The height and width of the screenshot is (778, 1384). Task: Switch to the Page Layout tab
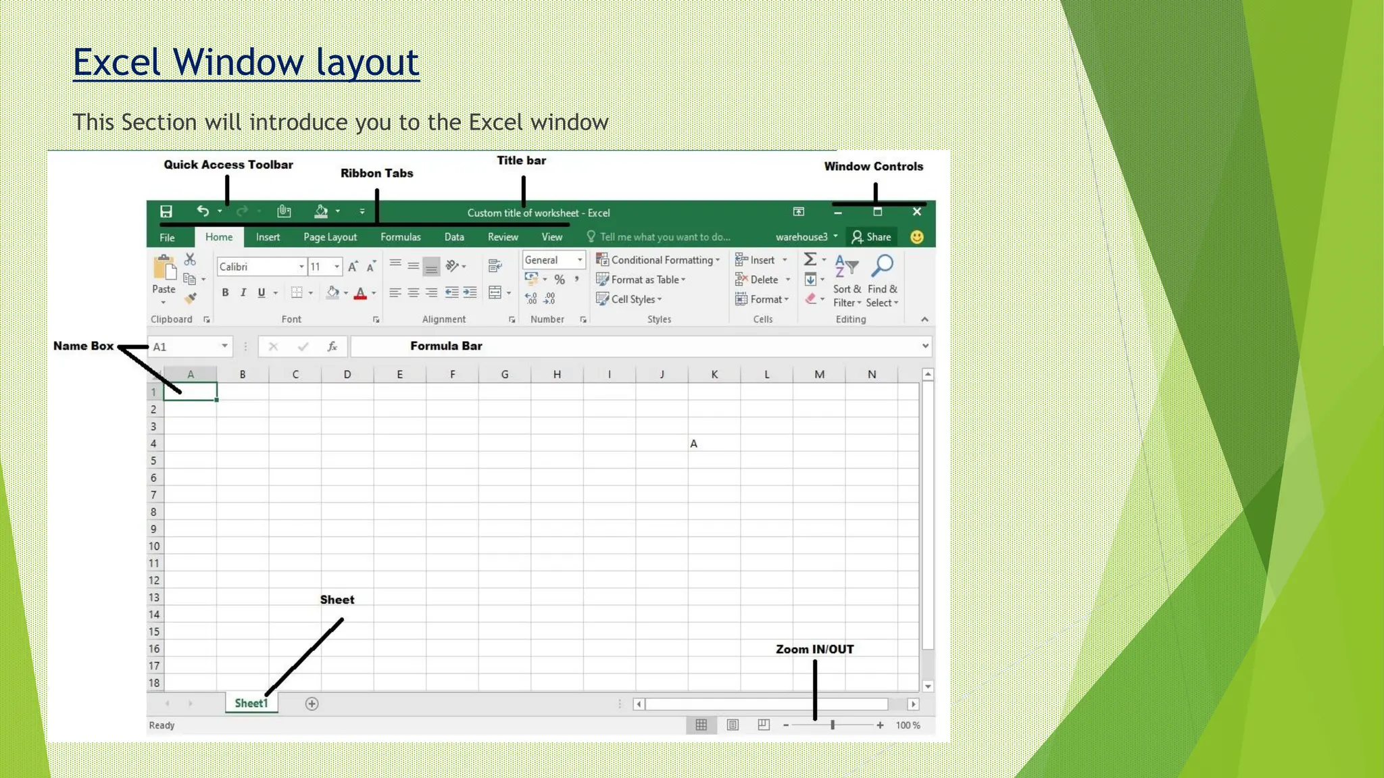[330, 237]
